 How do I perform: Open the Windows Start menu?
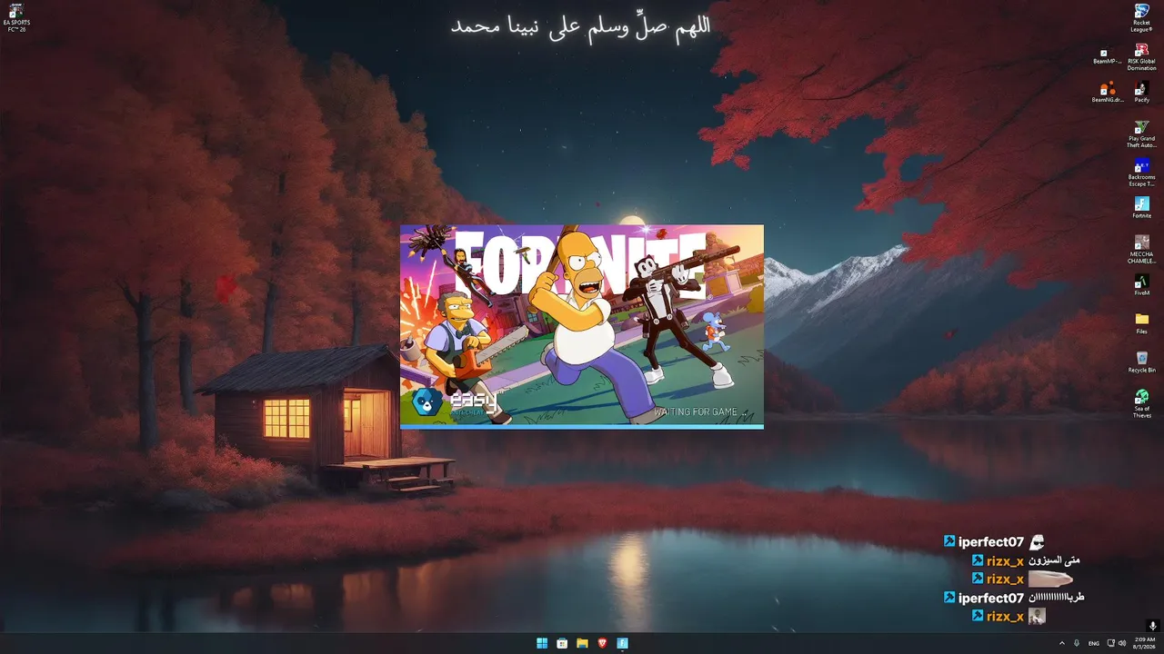(x=542, y=643)
